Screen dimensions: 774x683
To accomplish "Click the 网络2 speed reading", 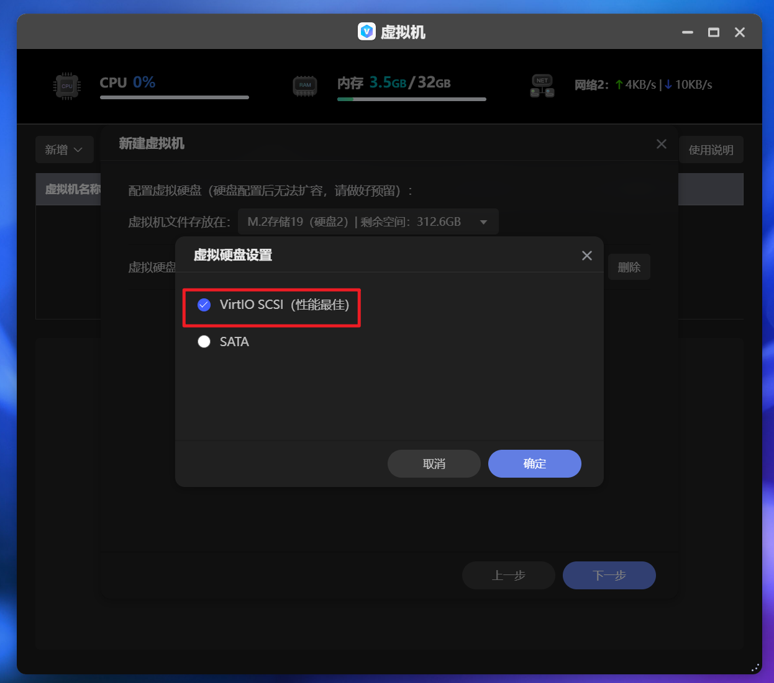I will pyautogui.click(x=643, y=84).
